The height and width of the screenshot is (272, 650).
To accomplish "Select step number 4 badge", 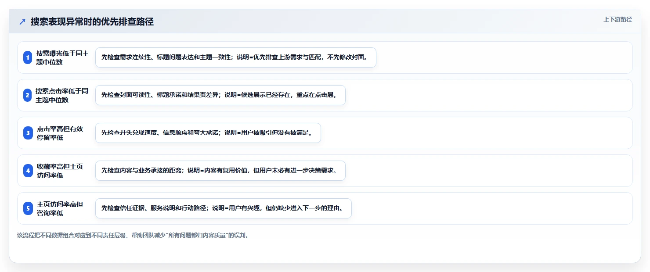I will click(x=28, y=171).
